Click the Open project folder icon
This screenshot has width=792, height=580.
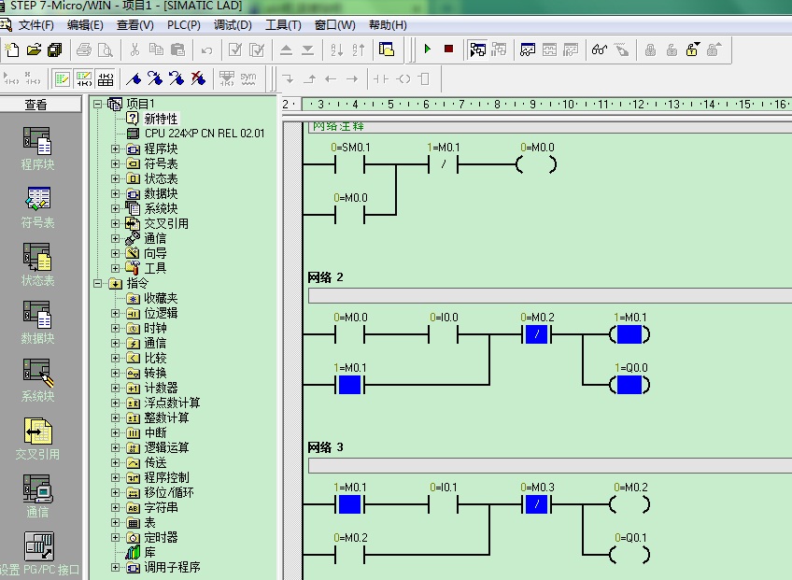coord(34,50)
